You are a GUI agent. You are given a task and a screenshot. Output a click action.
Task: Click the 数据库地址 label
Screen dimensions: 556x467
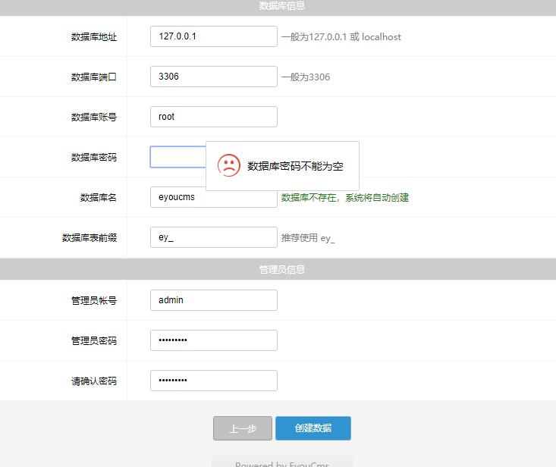(94, 37)
